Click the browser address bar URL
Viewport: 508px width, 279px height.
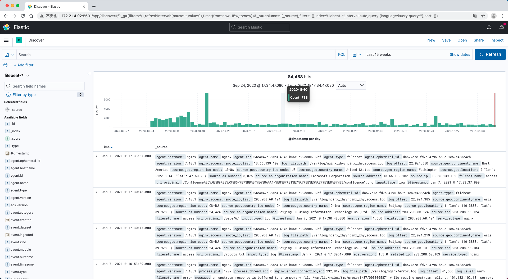tap(250, 16)
